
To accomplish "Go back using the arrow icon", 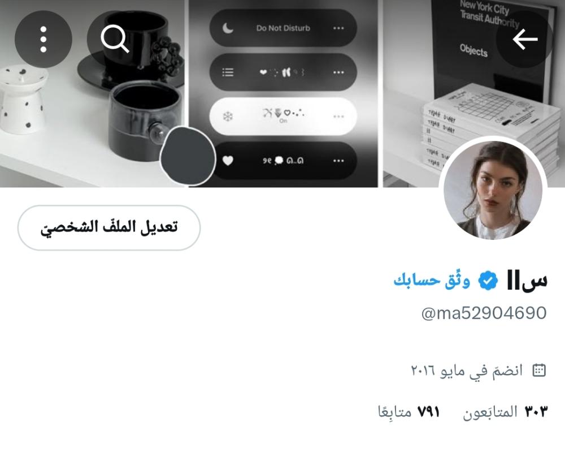I will pos(525,39).
